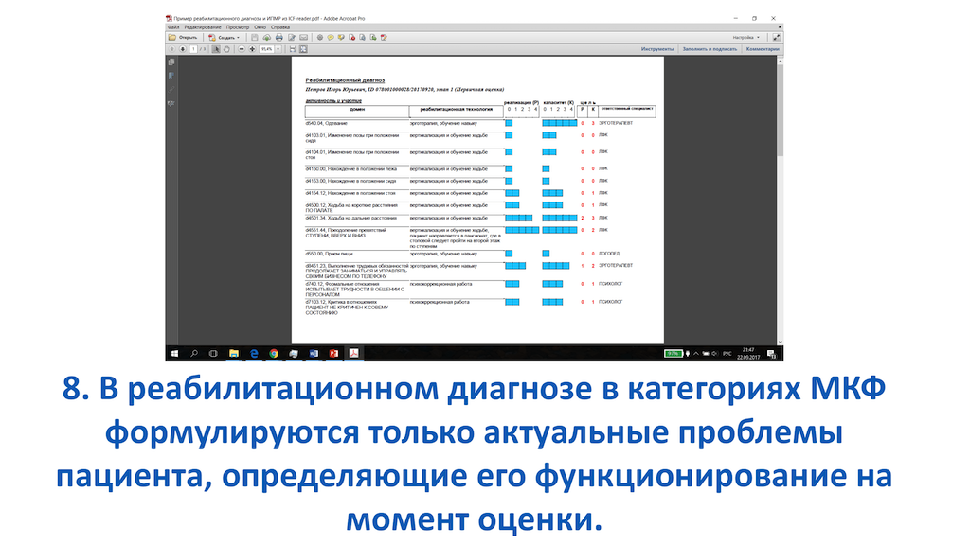Image resolution: width=970 pixels, height=545 pixels.
Task: Add a sticky note comment
Action: [x=331, y=38]
